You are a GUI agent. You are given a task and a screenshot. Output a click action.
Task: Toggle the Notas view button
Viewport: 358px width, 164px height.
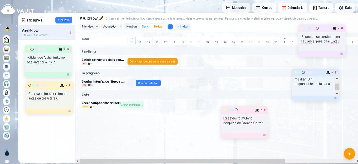pyautogui.click(x=158, y=27)
